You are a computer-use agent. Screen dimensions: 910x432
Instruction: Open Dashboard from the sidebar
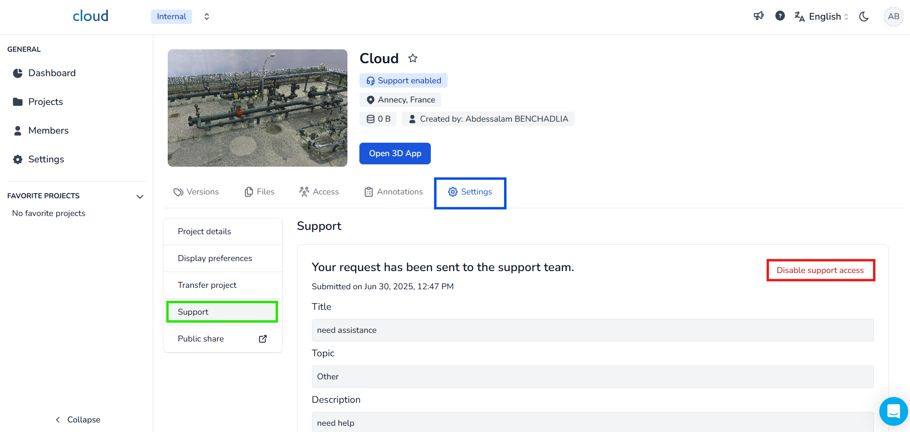tap(52, 73)
